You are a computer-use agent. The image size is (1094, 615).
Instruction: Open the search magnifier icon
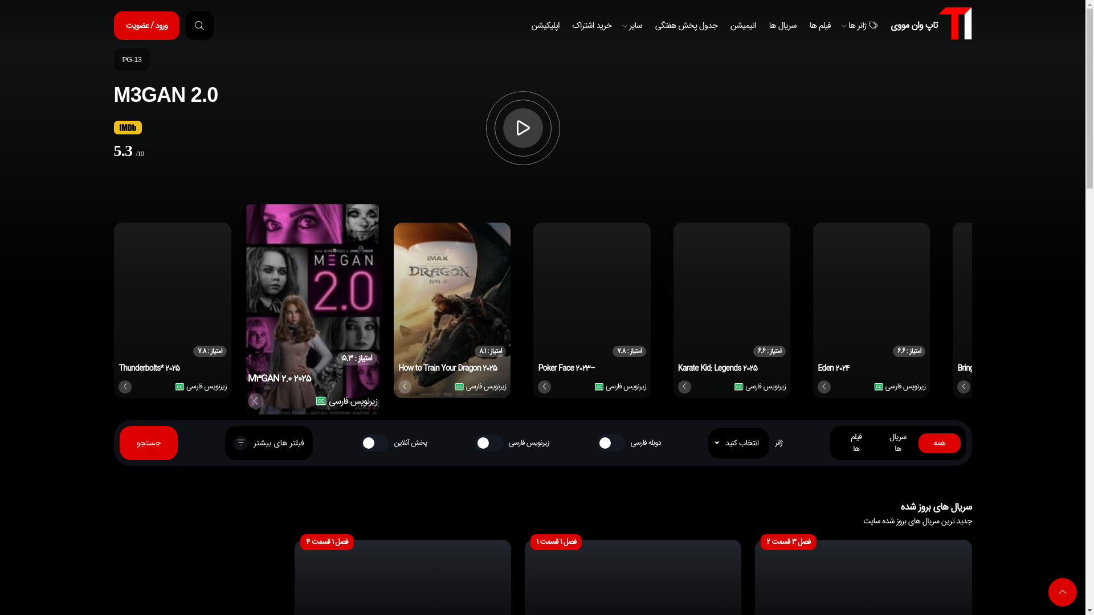[x=199, y=26]
